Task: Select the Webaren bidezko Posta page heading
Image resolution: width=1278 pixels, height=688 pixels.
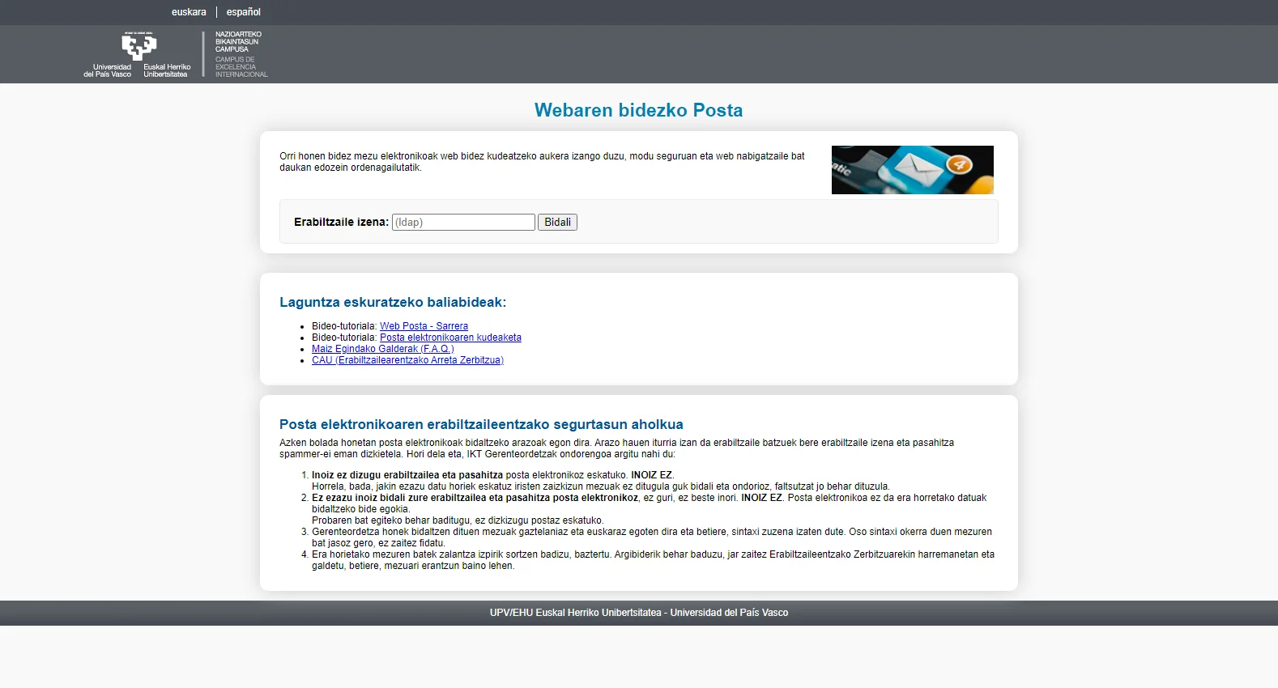Action: pos(638,110)
